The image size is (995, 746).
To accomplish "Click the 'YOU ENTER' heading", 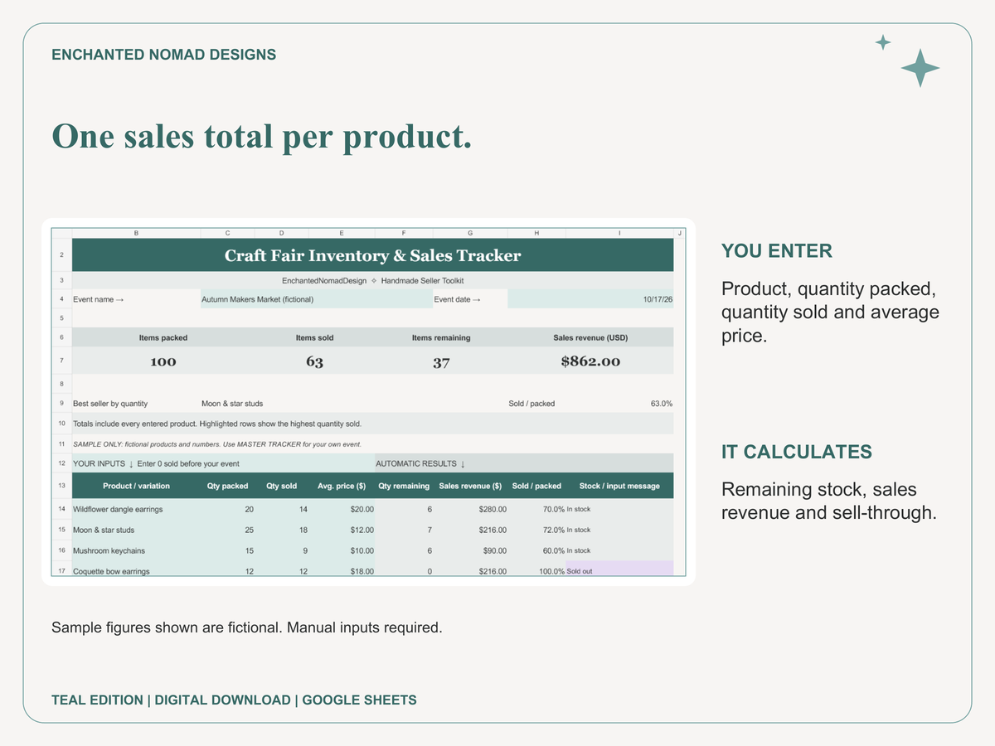I will point(777,251).
